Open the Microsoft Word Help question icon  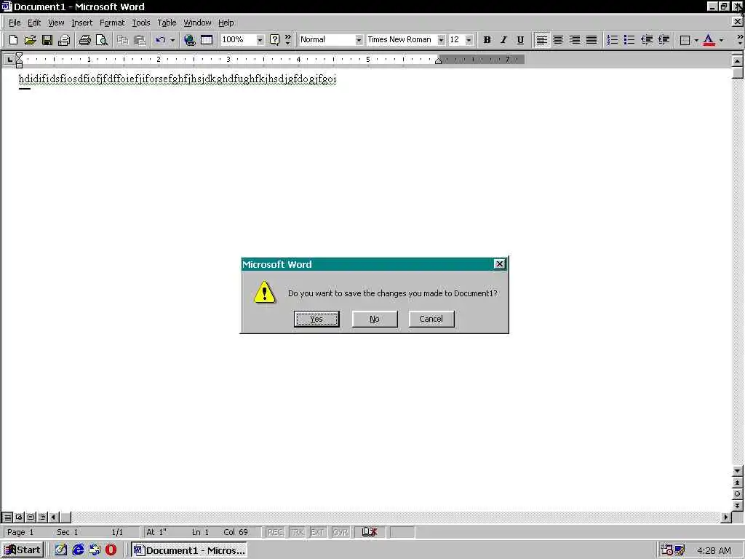(x=274, y=40)
